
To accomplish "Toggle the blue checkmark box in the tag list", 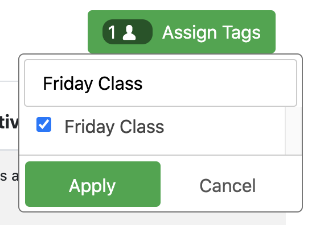I will (x=44, y=124).
